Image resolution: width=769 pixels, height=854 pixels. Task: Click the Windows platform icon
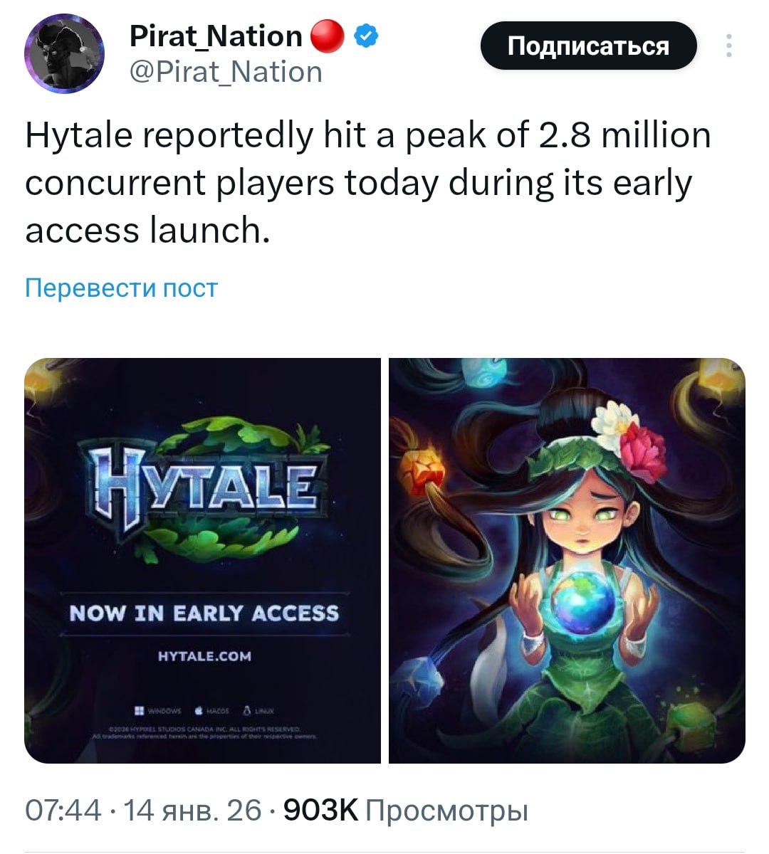(x=140, y=710)
